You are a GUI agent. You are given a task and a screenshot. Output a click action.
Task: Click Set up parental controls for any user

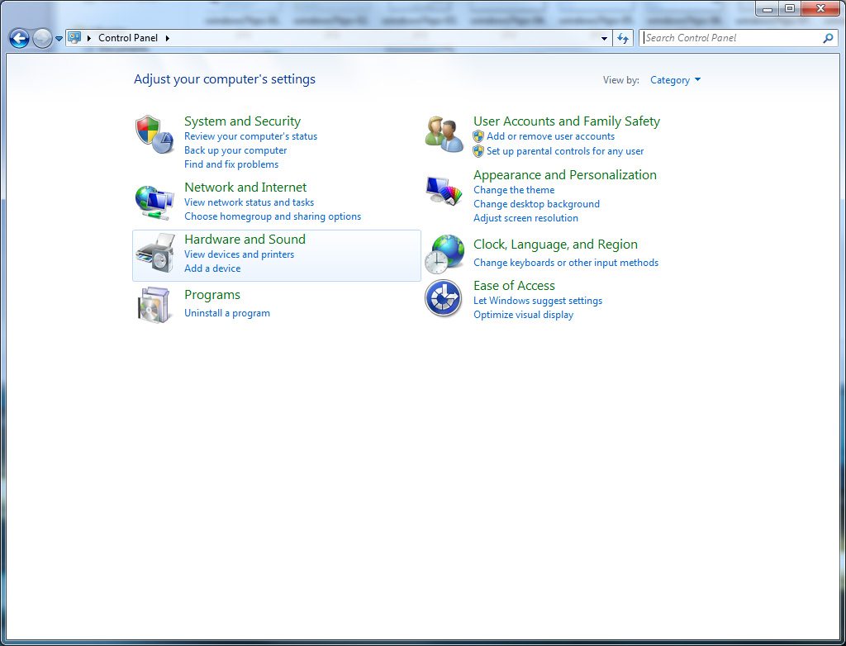(x=565, y=151)
